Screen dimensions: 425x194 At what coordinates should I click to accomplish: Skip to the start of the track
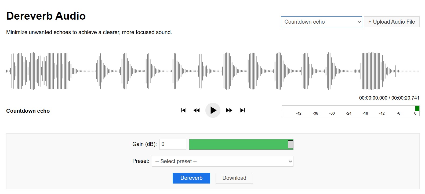[183, 110]
